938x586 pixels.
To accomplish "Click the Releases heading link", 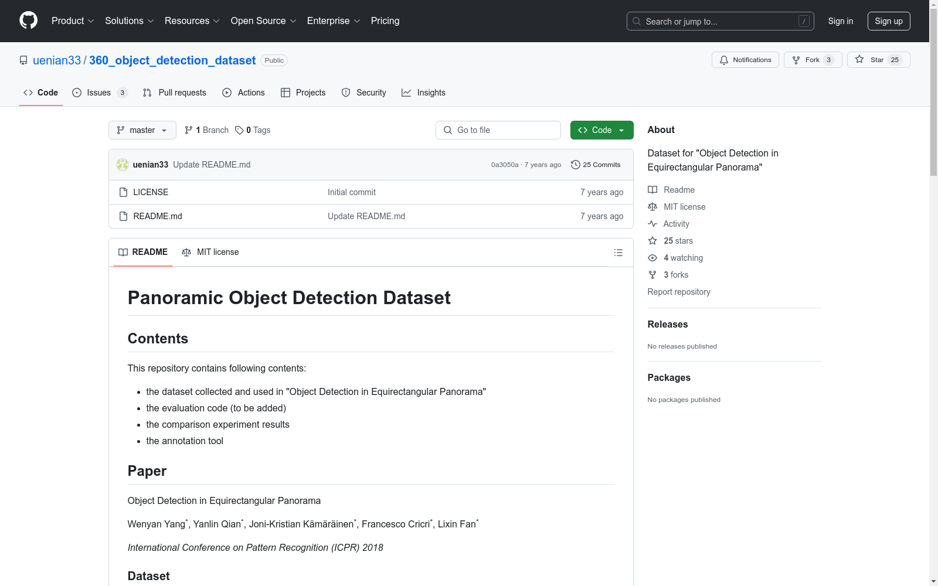I will tap(668, 324).
